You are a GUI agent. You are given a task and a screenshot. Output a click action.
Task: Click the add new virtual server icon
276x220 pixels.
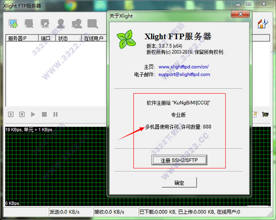tap(13, 24)
